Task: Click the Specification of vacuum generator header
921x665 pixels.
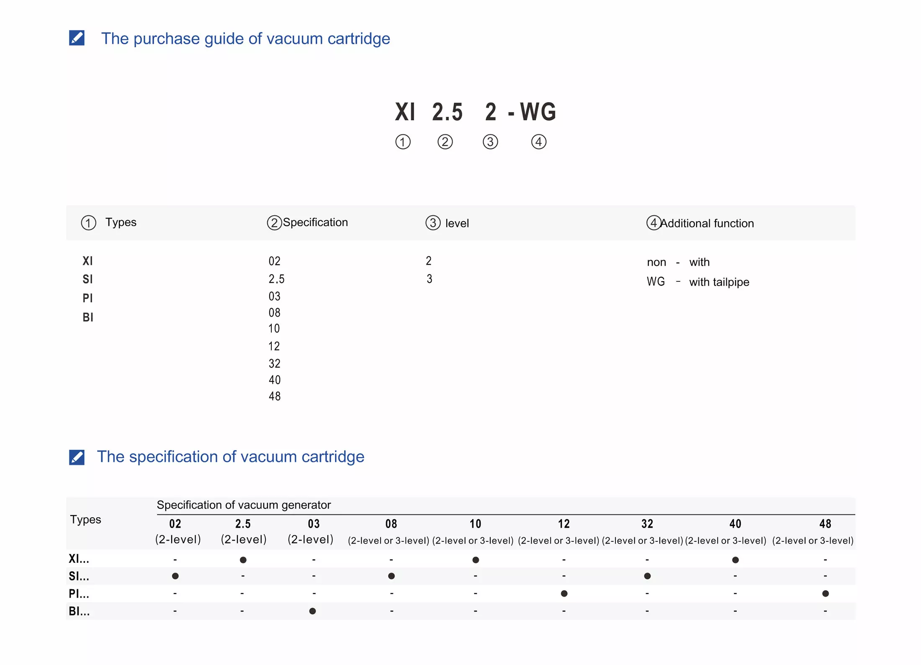Action: tap(244, 505)
